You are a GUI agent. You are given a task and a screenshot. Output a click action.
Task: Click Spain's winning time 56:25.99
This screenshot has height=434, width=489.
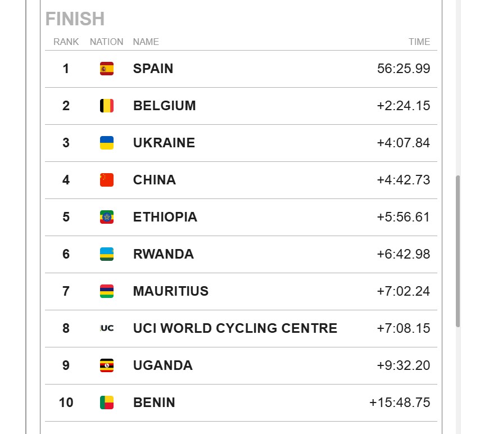[404, 69]
